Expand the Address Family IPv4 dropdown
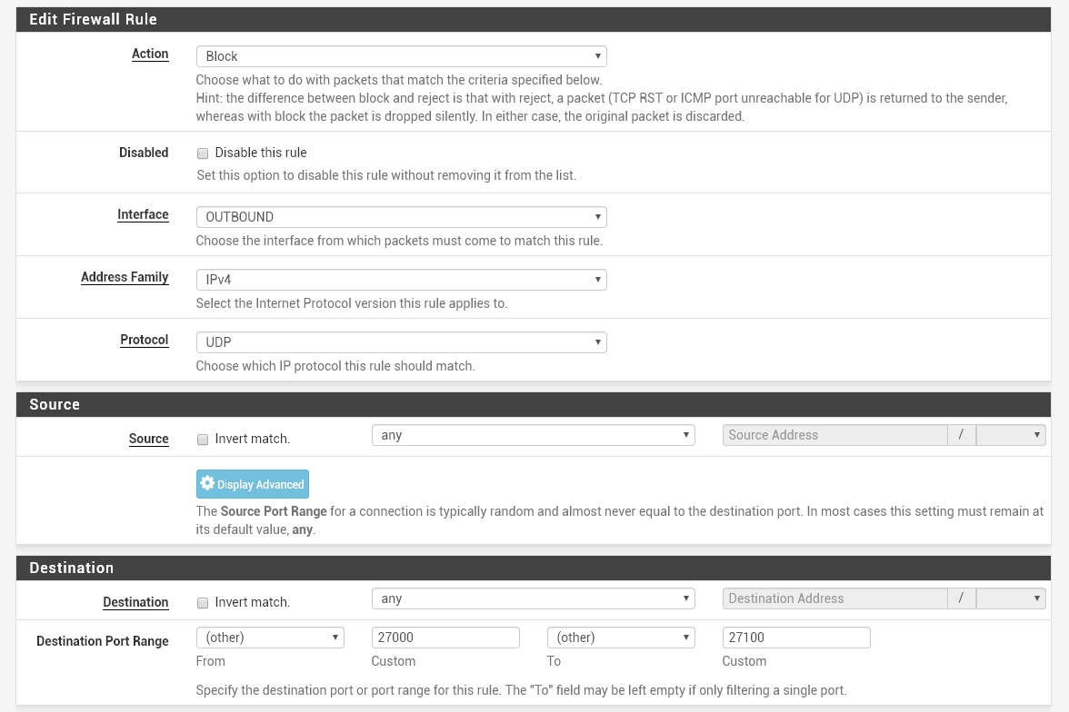1069x712 pixels. click(x=401, y=280)
